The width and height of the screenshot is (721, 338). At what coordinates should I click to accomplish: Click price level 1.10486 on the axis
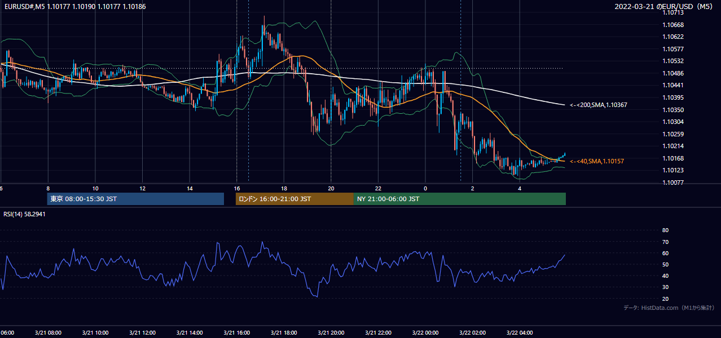(672, 73)
